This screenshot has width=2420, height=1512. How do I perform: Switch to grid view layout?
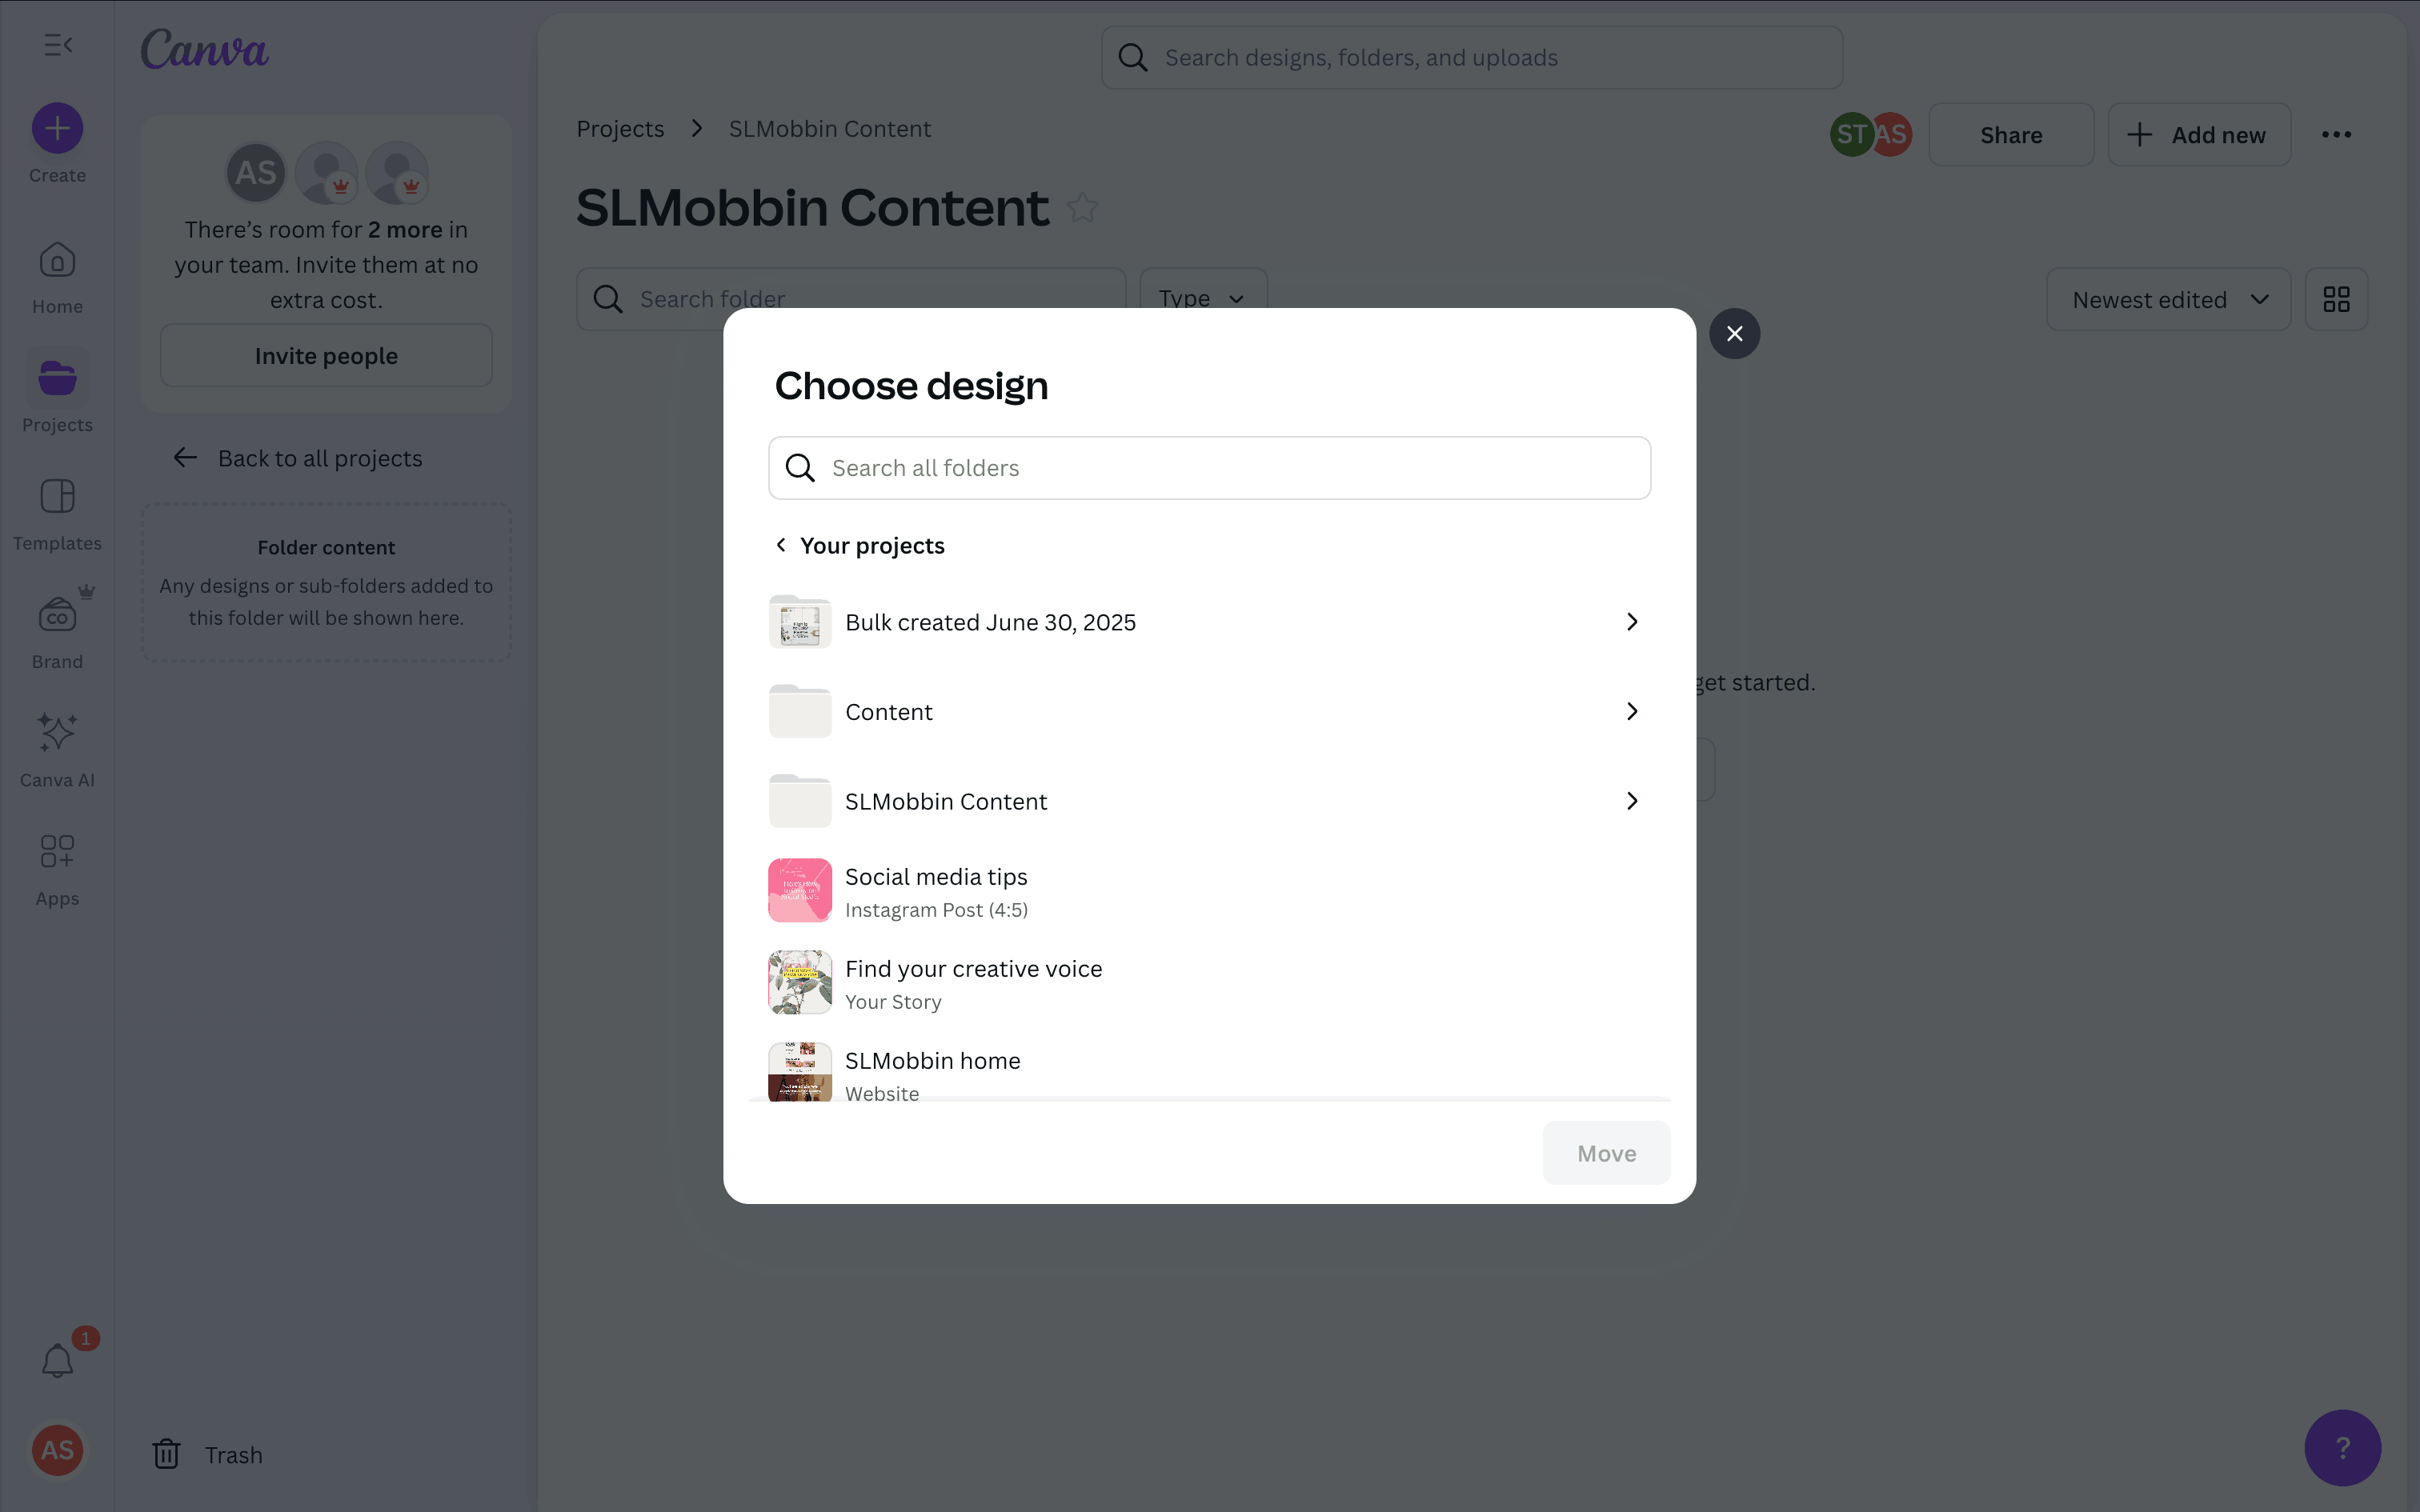2336,299
